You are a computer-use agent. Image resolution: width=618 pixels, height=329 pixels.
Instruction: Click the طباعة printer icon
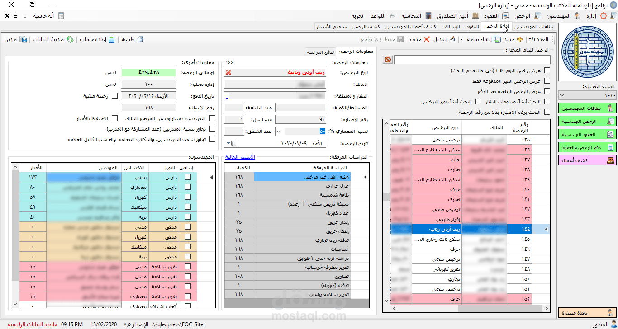[x=140, y=39]
